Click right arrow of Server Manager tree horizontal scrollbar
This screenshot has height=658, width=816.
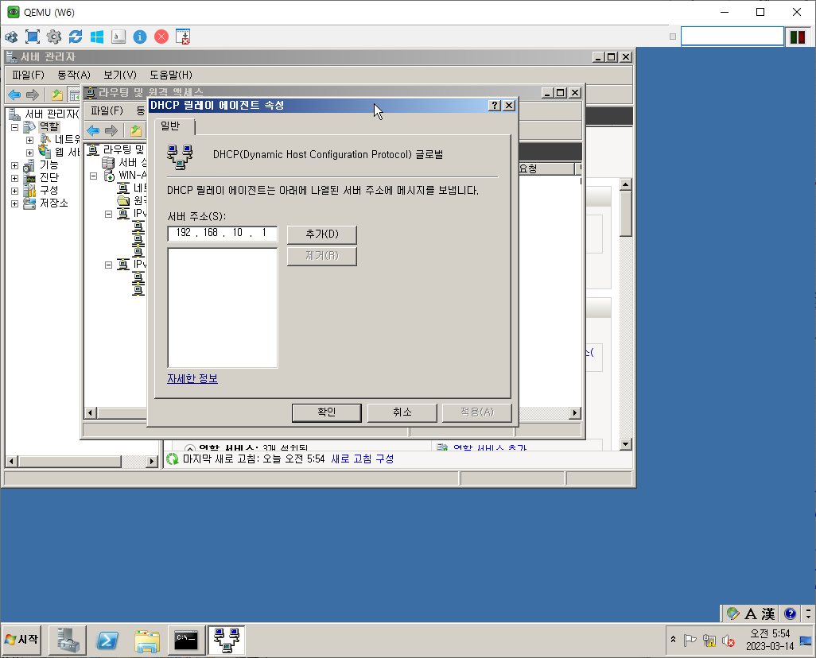(152, 462)
